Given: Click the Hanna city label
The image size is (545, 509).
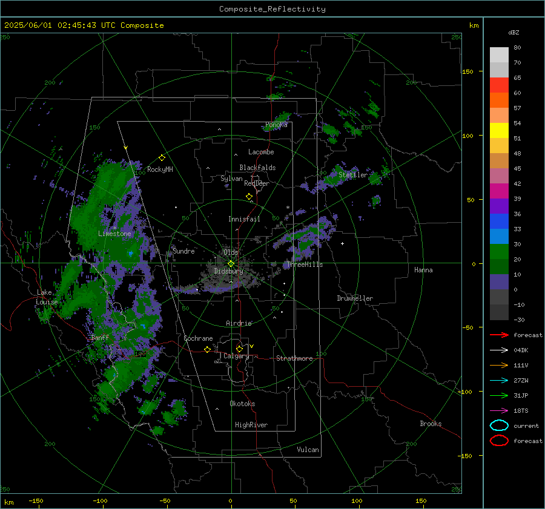Looking at the screenshot, I should point(423,270).
